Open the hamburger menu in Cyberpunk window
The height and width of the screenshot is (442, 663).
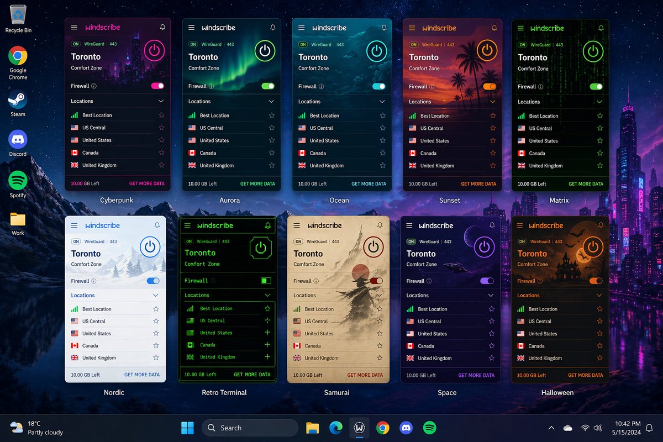[x=75, y=27]
